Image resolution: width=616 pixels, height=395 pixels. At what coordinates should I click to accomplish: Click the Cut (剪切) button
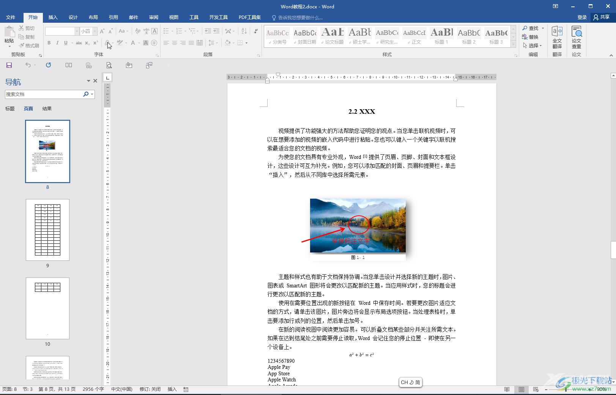point(27,28)
